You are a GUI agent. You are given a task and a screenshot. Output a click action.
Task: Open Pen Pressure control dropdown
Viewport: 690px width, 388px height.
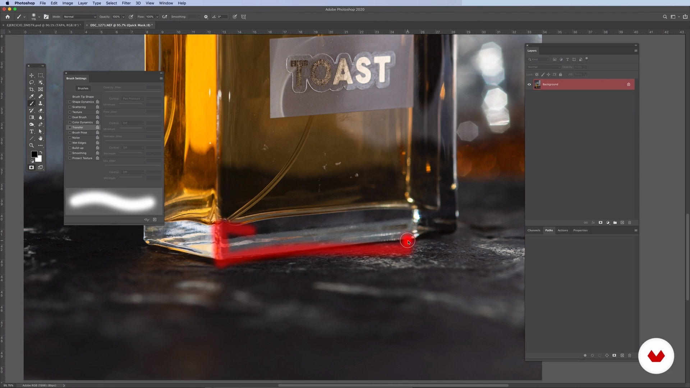(133, 99)
